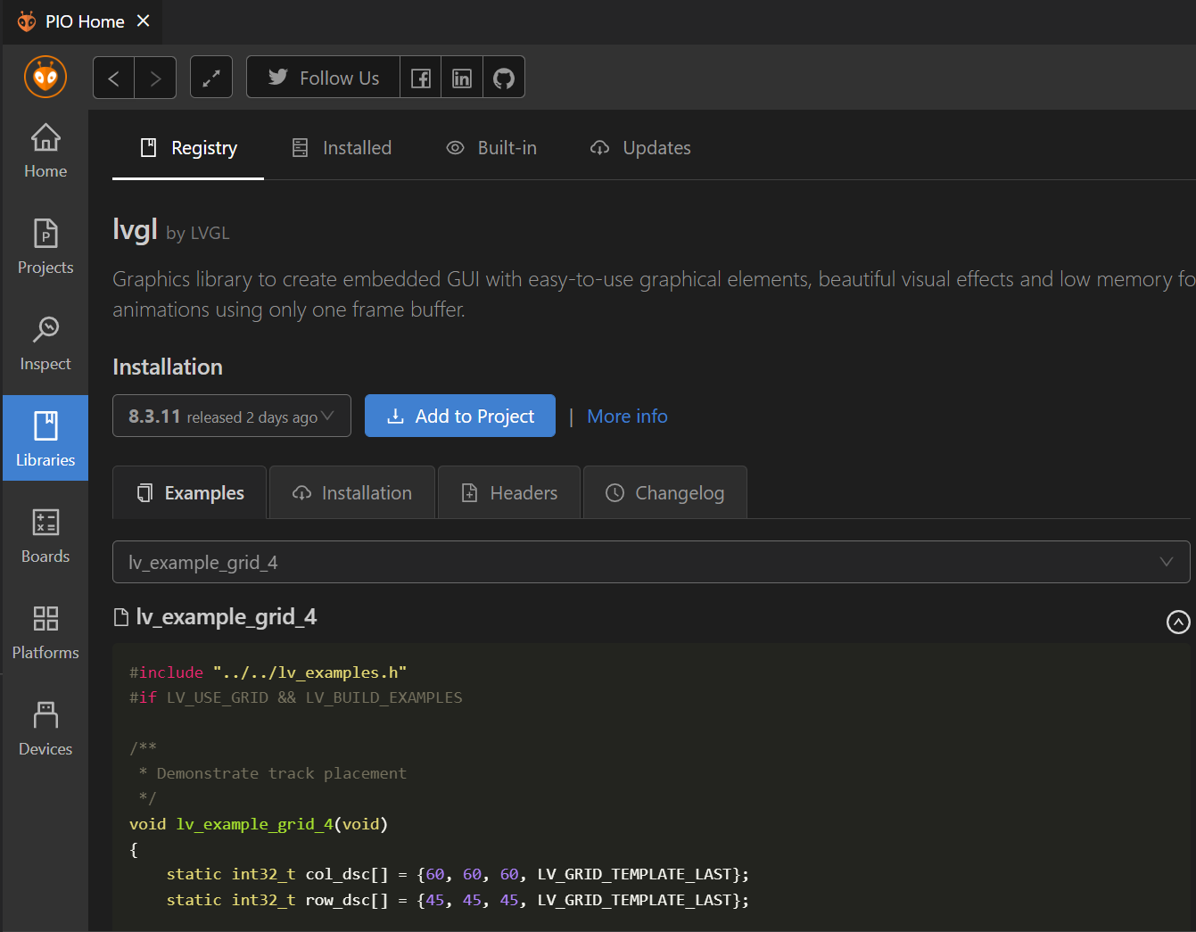
Task: Open Boards in the sidebar
Action: (45, 536)
